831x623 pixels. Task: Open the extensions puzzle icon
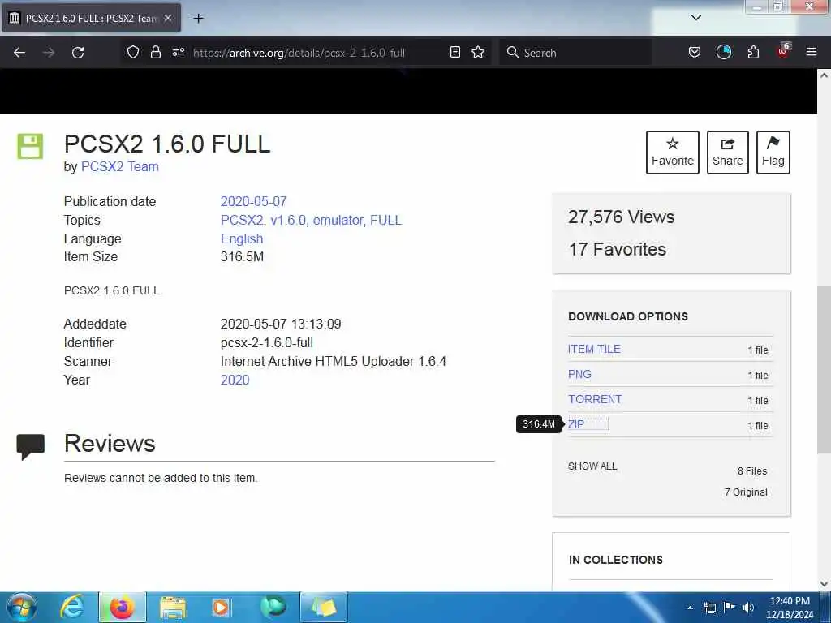pos(753,52)
